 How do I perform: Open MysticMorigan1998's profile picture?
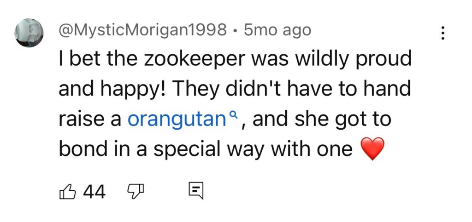coord(30,34)
